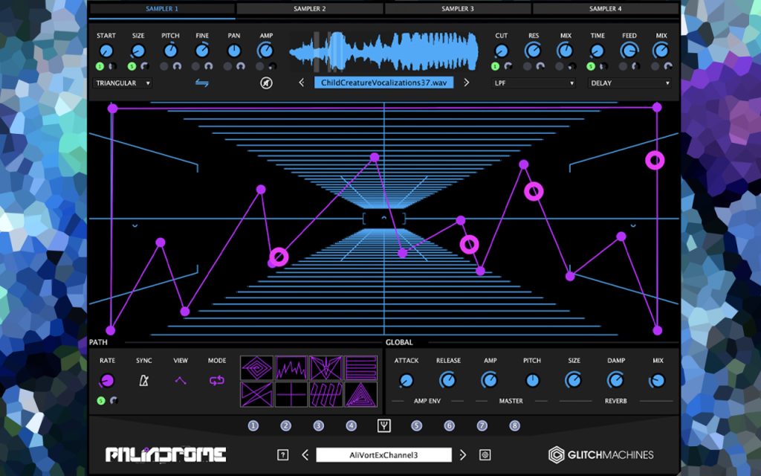Click the tuning fork morph icon
Screen dimensions: 761x476
[384, 426]
